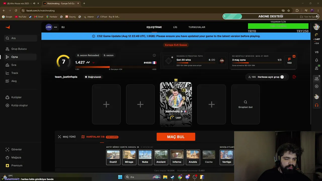This screenshot has width=322, height=181.
Task: Open the Track page from the sidebar
Action: pos(21,73)
